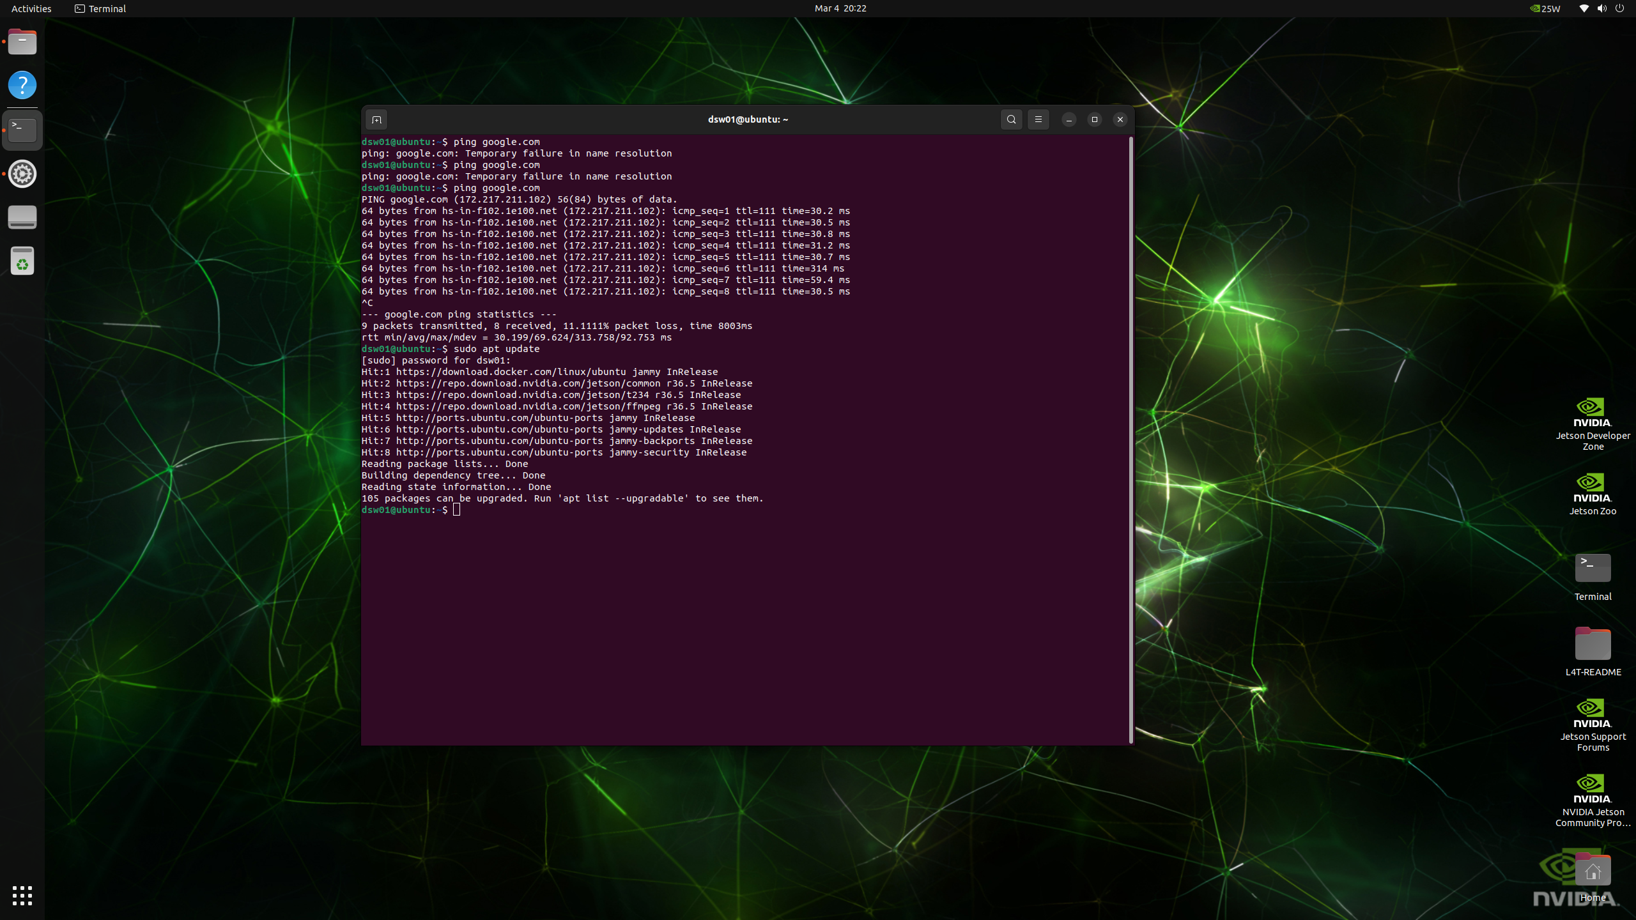The image size is (1636, 920).
Task: Open the clock and calendar menu
Action: (x=840, y=8)
